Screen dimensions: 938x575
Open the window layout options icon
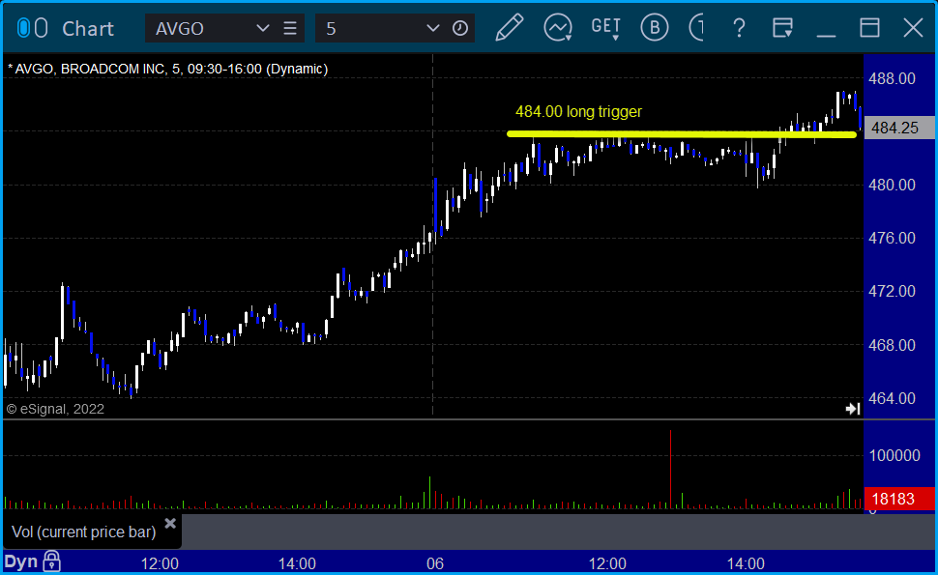pos(782,28)
